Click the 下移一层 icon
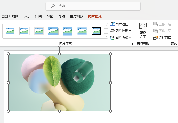This screenshot has height=123, width=178. click(x=156, y=31)
